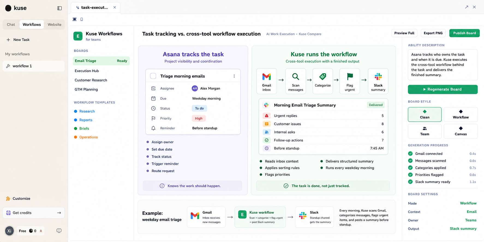Viewport: 484px width, 242px height.
Task: Click the Urgent replies warning icon
Action: (x=267, y=116)
